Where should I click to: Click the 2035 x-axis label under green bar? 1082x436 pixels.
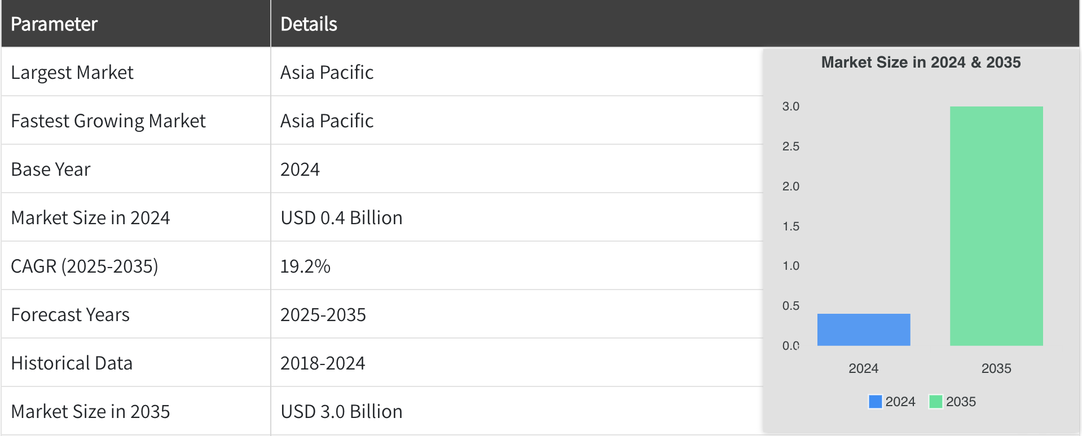[996, 368]
